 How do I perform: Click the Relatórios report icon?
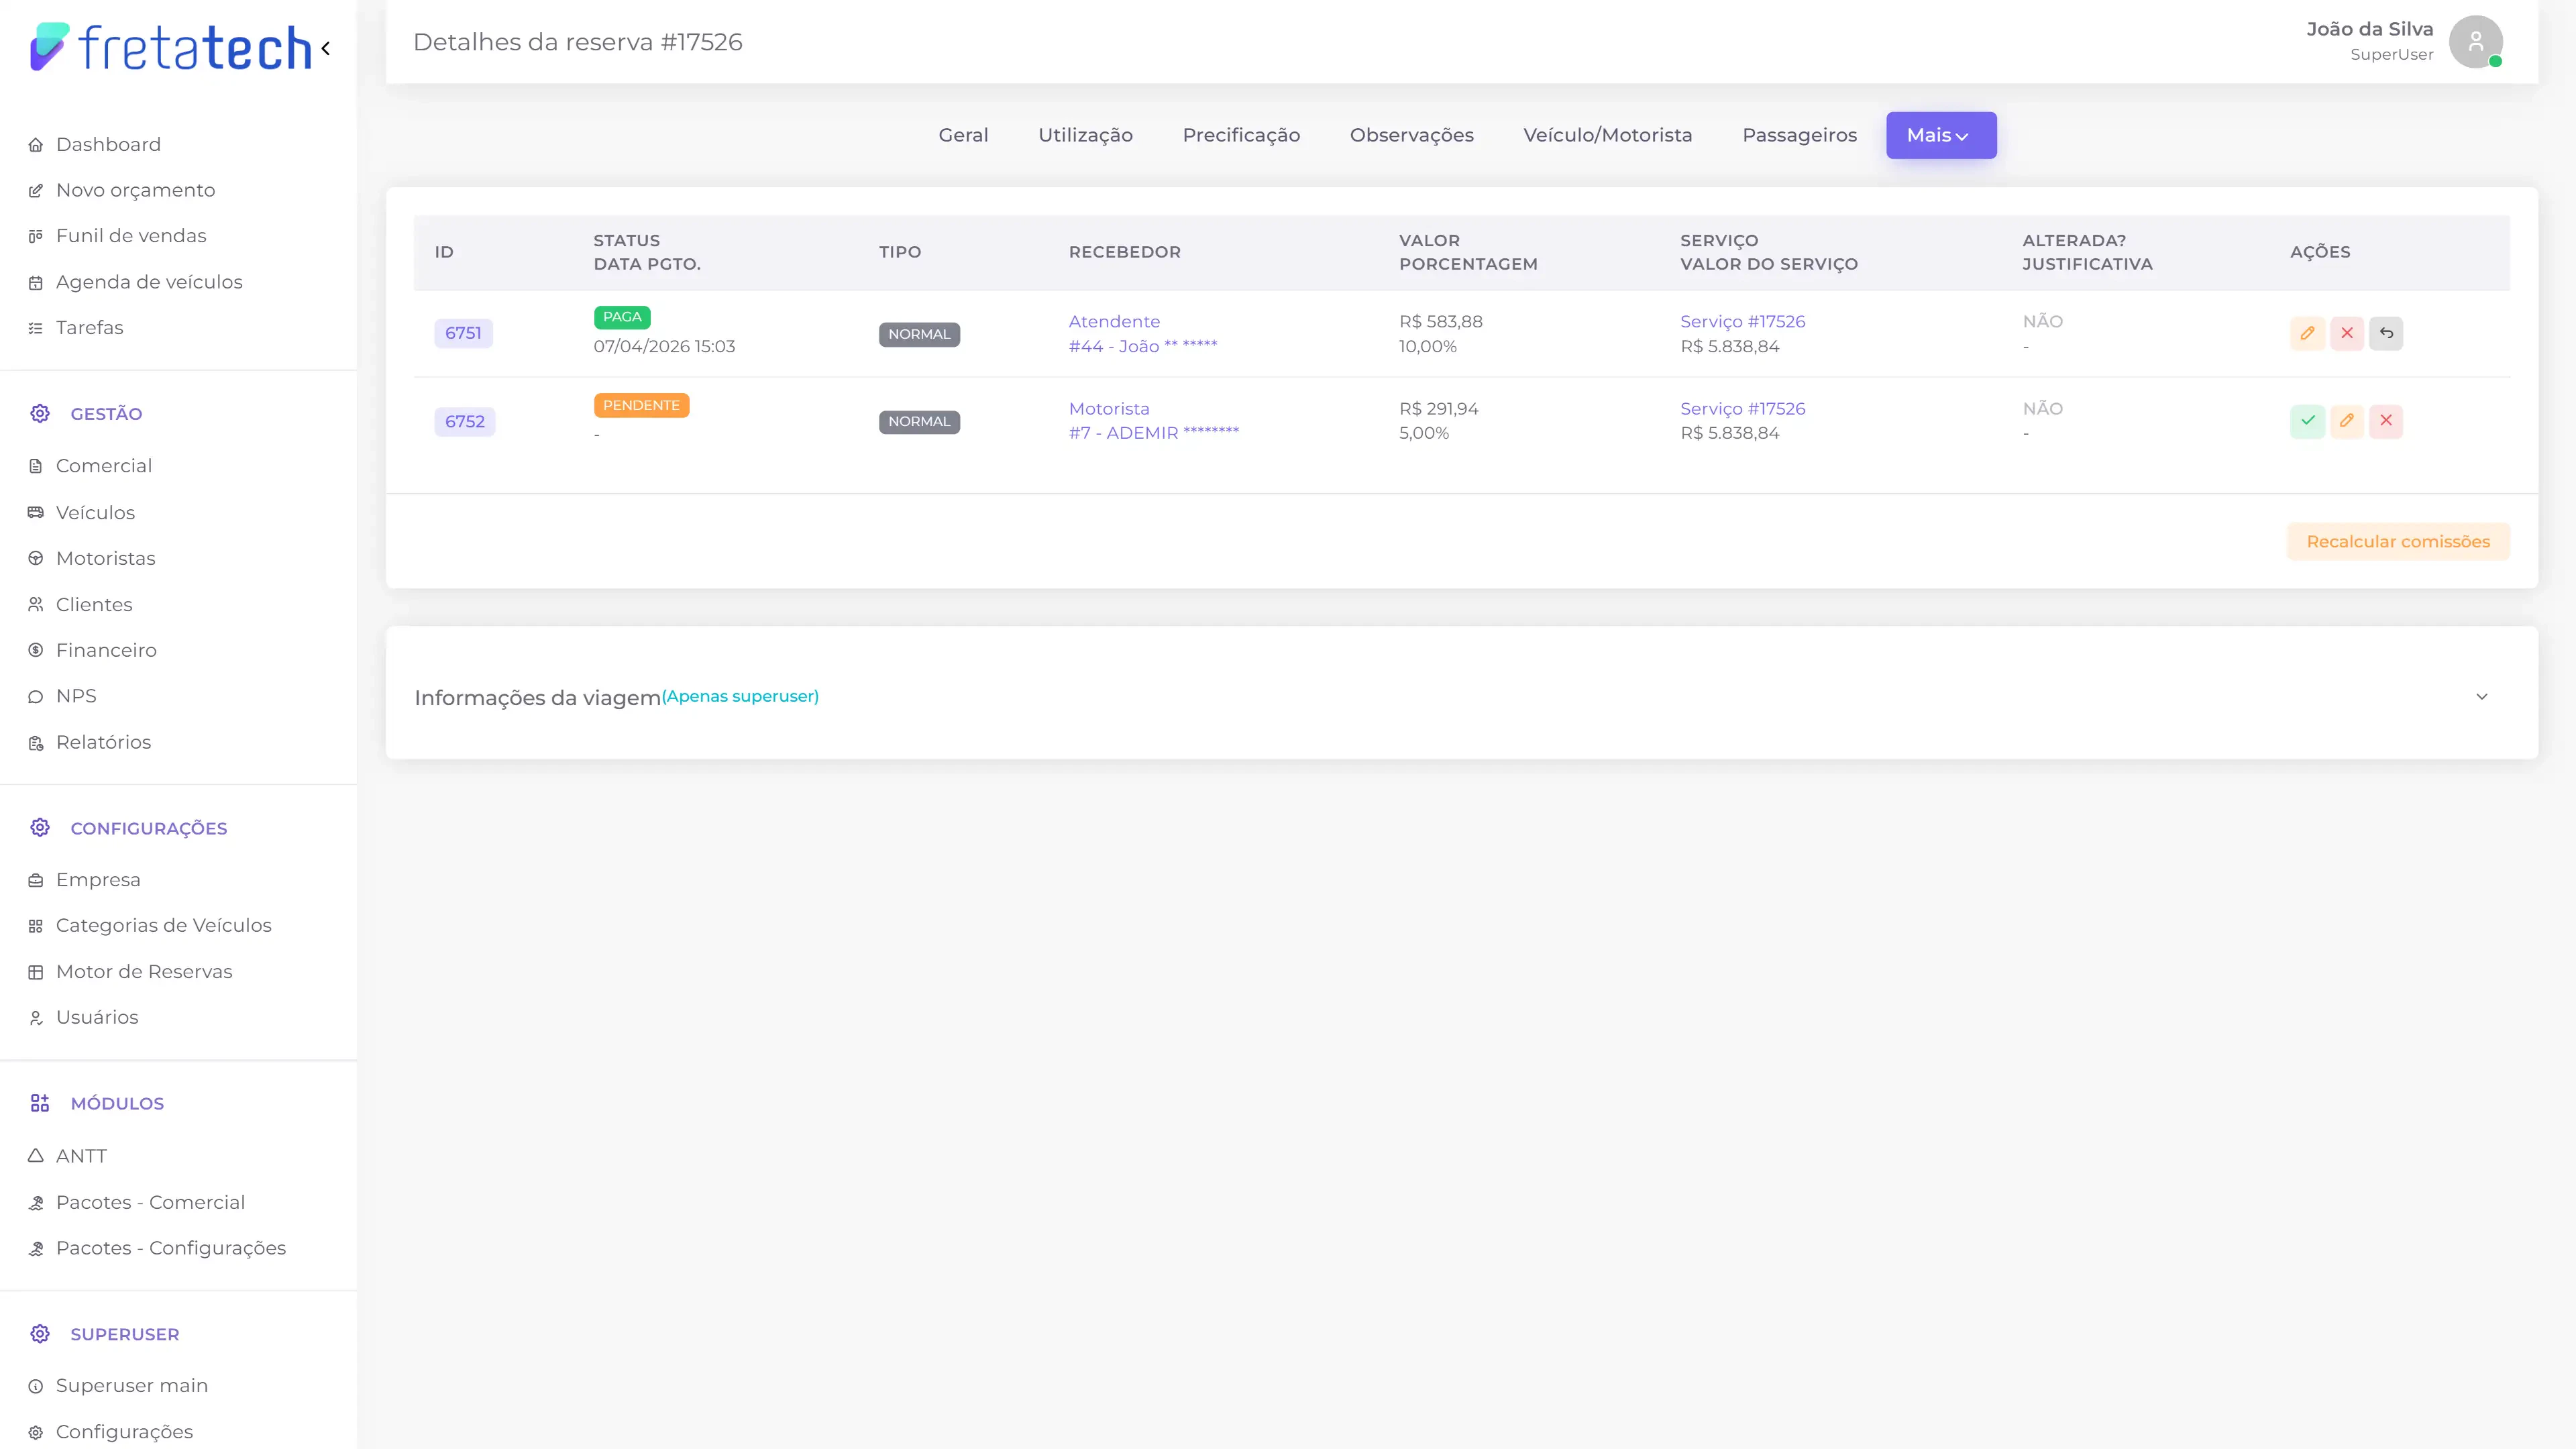[36, 743]
